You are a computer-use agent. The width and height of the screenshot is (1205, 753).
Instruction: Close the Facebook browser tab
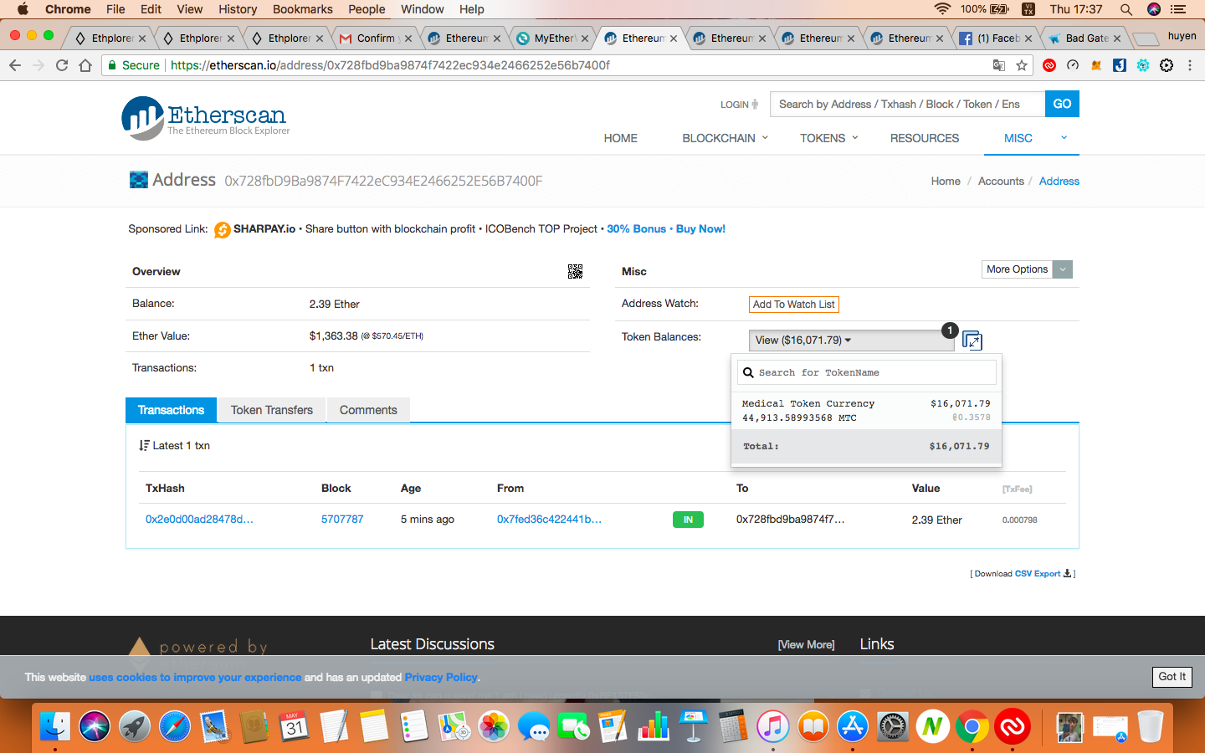pos(1028,38)
